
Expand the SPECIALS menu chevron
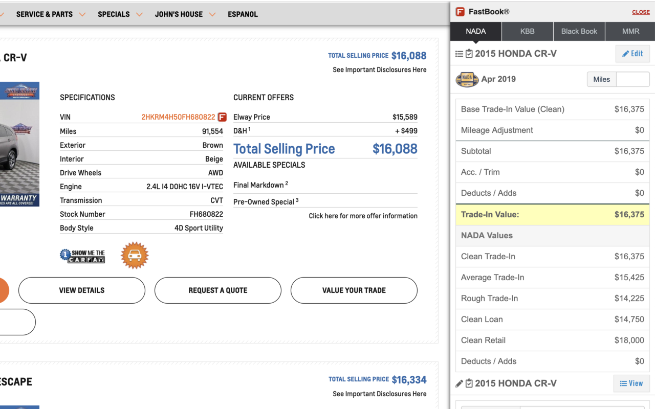tap(139, 14)
